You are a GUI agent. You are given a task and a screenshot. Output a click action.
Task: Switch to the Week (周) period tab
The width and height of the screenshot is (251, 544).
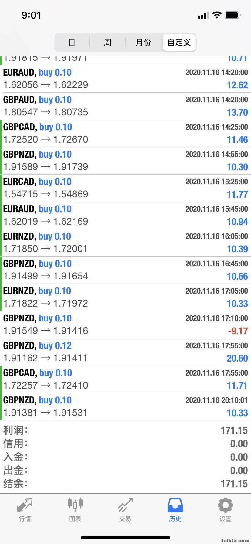(107, 42)
